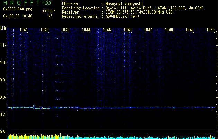The height and width of the screenshot is (139, 218).
Task: Select observer name Masayuki Kobayashi
Action: [x=124, y=4]
